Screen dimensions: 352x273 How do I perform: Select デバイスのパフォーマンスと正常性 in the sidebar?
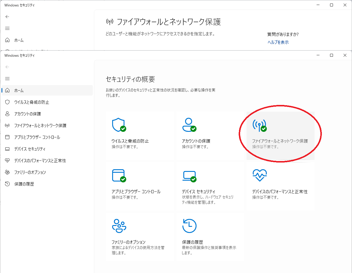pyautogui.click(x=47, y=161)
